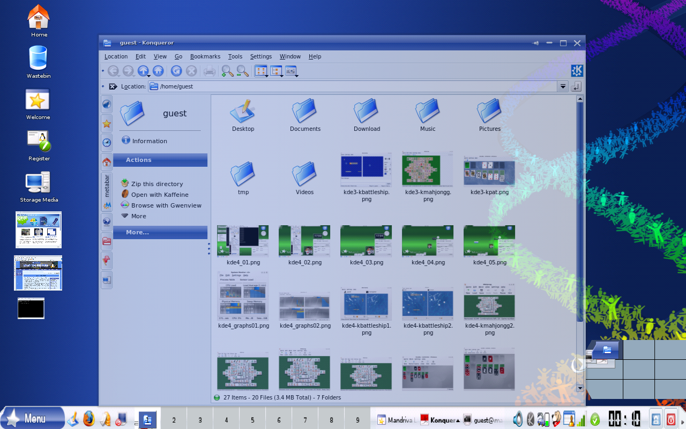Clear the location bar with black X icon
This screenshot has height=429, width=686.
coord(113,86)
